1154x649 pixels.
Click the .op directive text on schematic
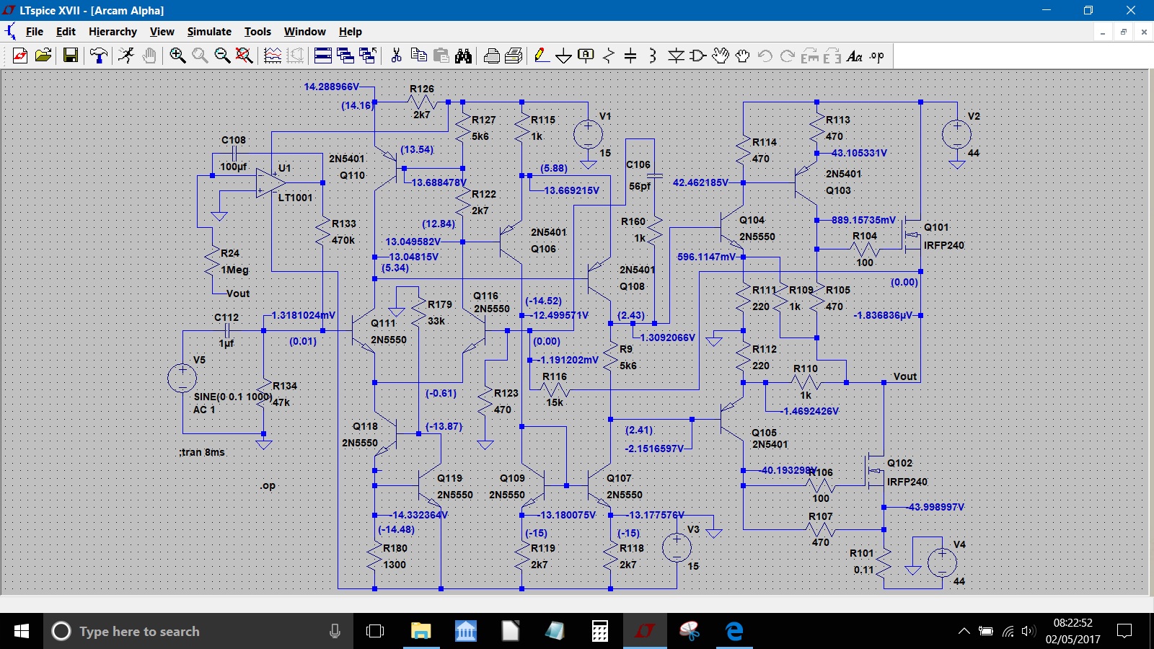coord(268,485)
